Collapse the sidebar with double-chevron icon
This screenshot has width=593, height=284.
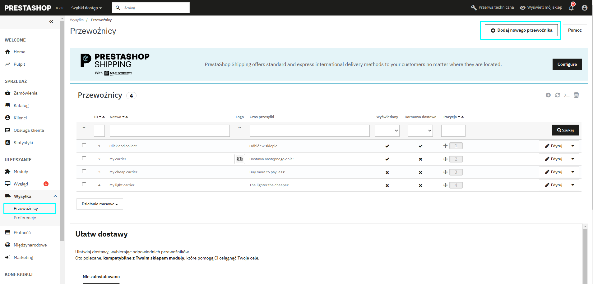(x=51, y=22)
